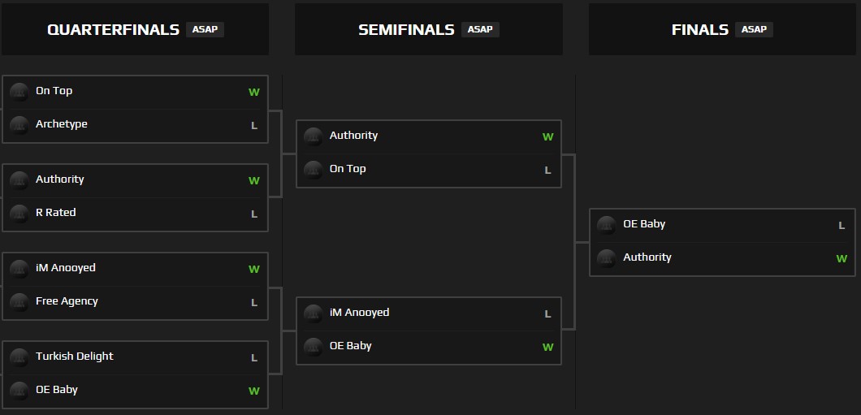861x415 pixels.
Task: Open Authority team link in Semifinals
Action: pyautogui.click(x=353, y=136)
